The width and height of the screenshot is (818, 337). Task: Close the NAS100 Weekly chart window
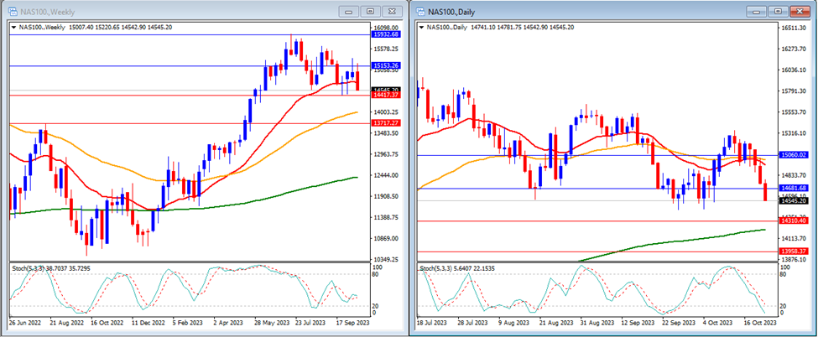pos(393,11)
